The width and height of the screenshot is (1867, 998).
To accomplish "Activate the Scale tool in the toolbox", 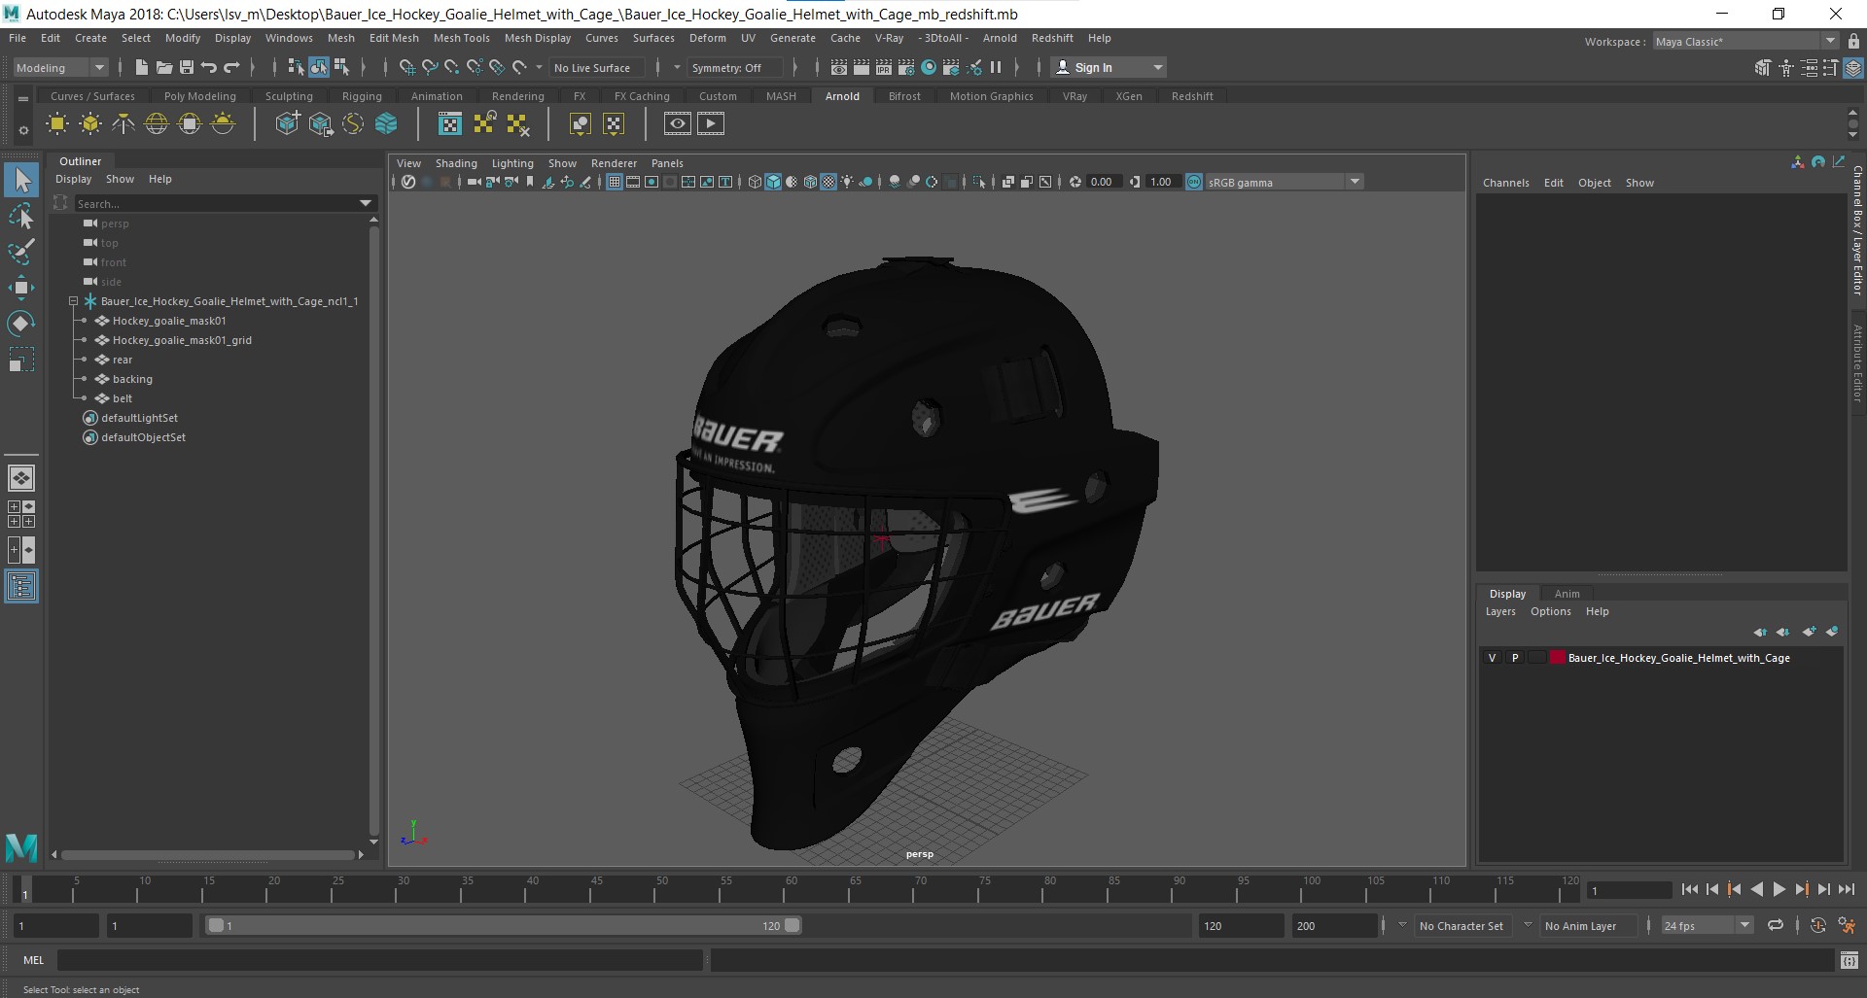I will click(x=21, y=360).
